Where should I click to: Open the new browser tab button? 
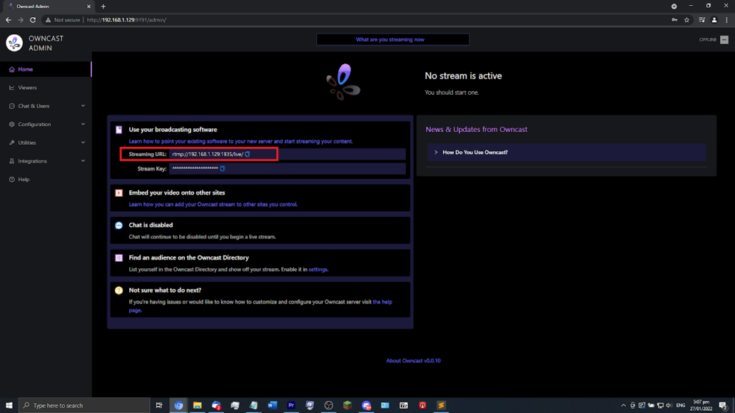[x=103, y=6]
